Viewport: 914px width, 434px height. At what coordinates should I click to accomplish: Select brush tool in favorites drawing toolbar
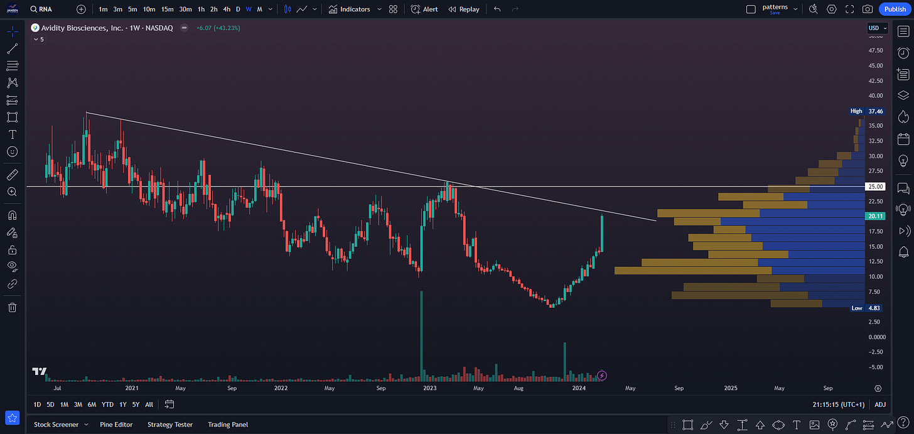(x=706, y=425)
